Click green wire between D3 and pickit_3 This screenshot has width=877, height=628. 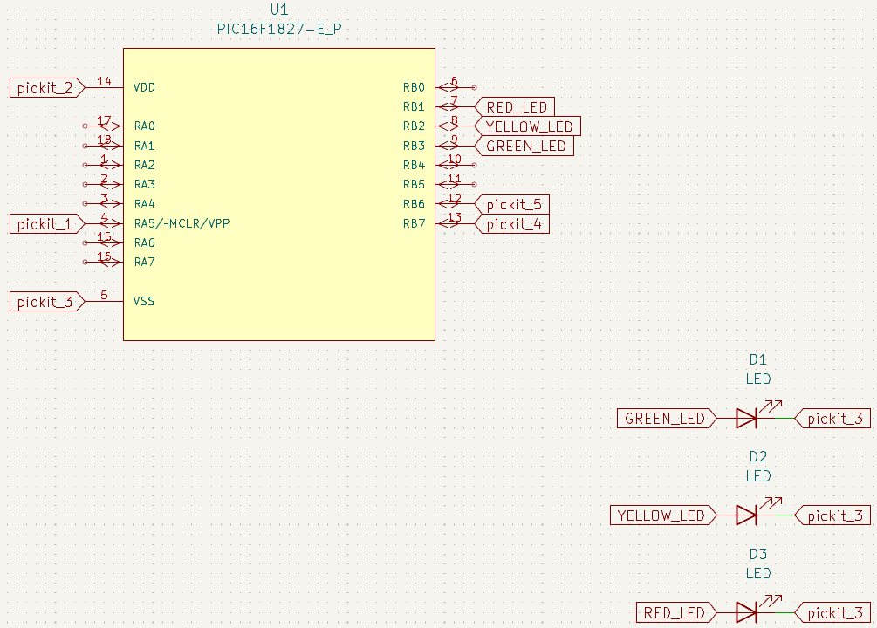coord(785,612)
